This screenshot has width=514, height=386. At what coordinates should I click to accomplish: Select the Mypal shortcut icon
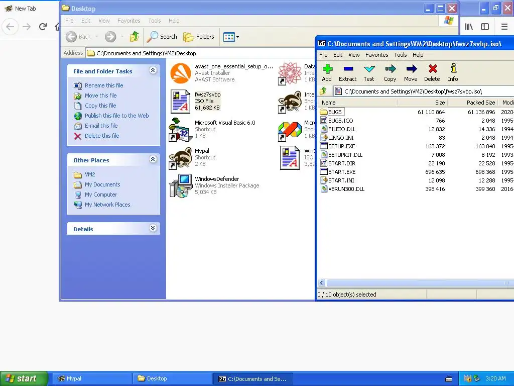point(180,158)
